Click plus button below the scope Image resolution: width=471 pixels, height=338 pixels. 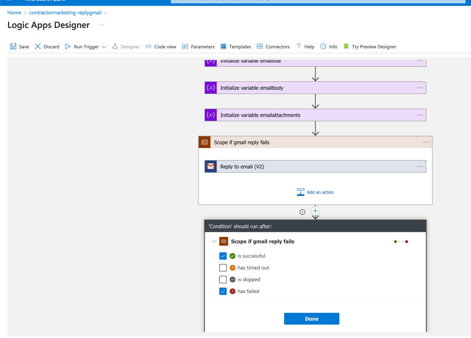315,211
